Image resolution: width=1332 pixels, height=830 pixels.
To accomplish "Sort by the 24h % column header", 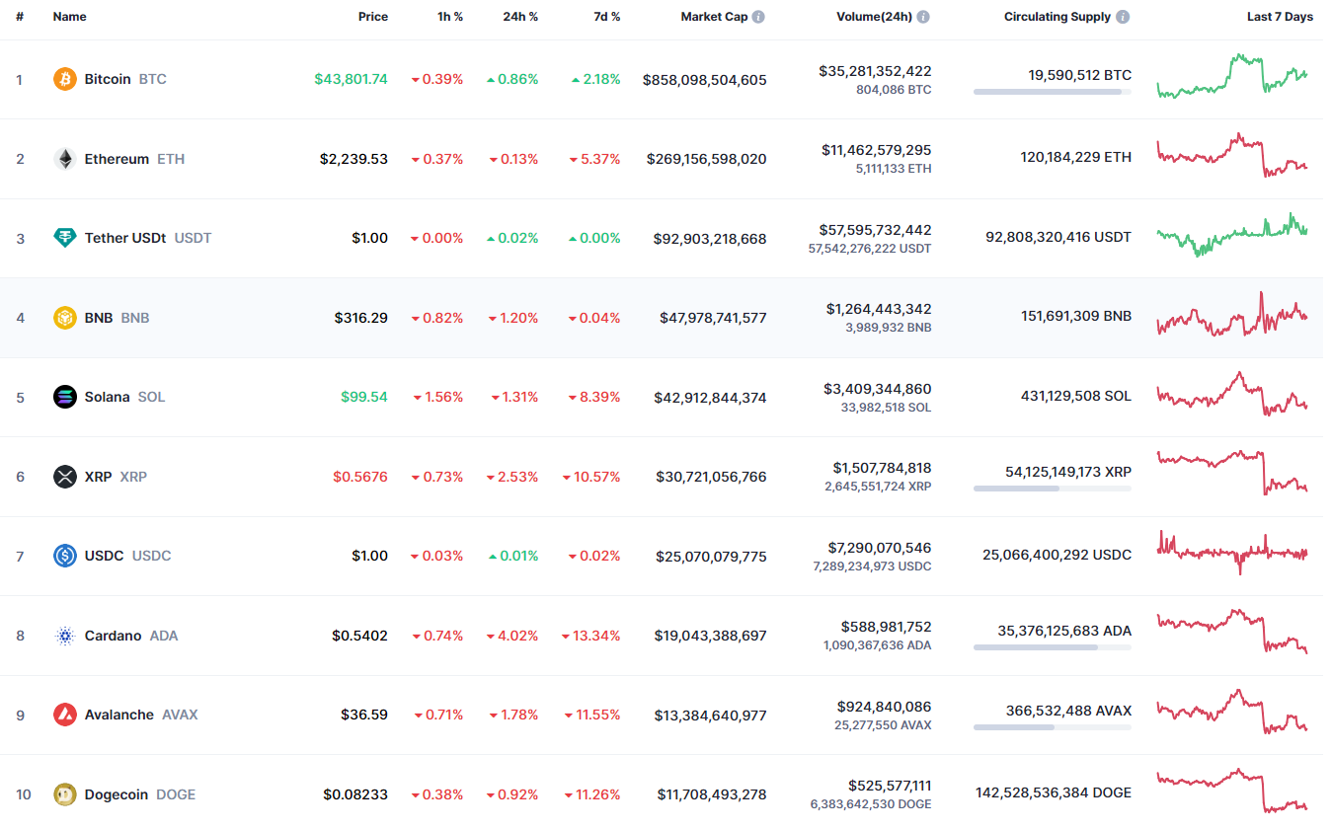I will pyautogui.click(x=518, y=17).
